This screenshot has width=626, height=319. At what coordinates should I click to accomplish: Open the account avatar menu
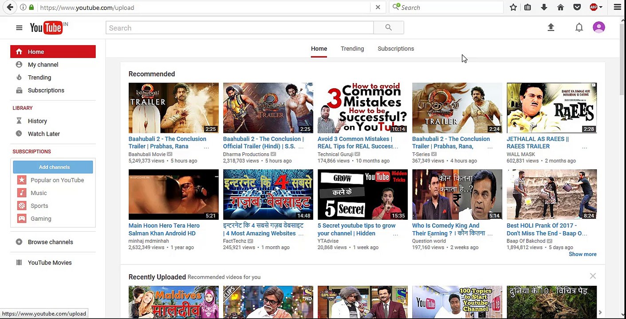click(599, 27)
